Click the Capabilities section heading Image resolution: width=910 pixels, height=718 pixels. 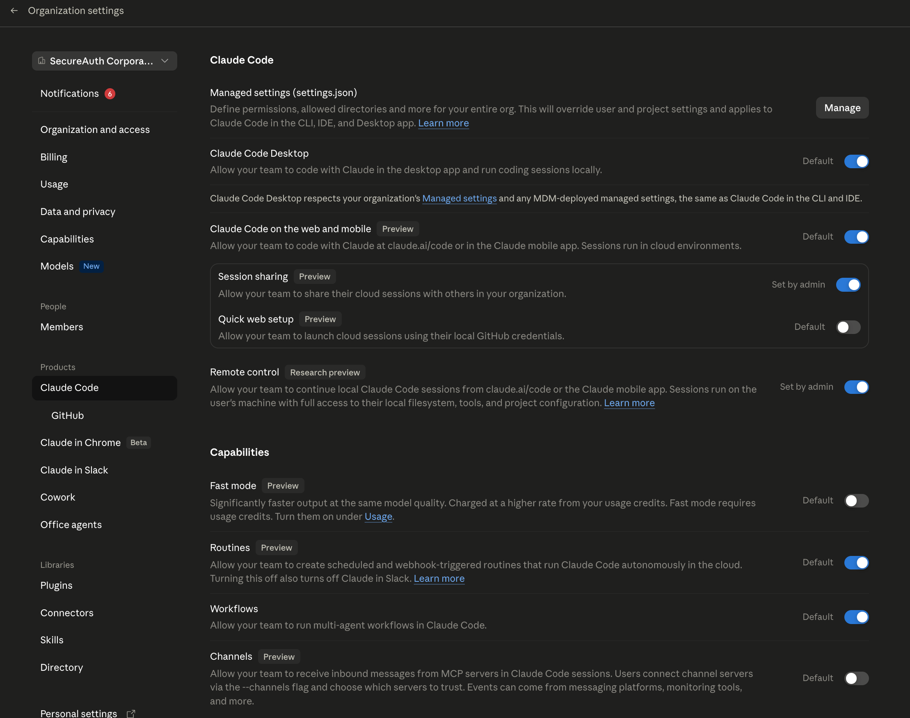239,452
